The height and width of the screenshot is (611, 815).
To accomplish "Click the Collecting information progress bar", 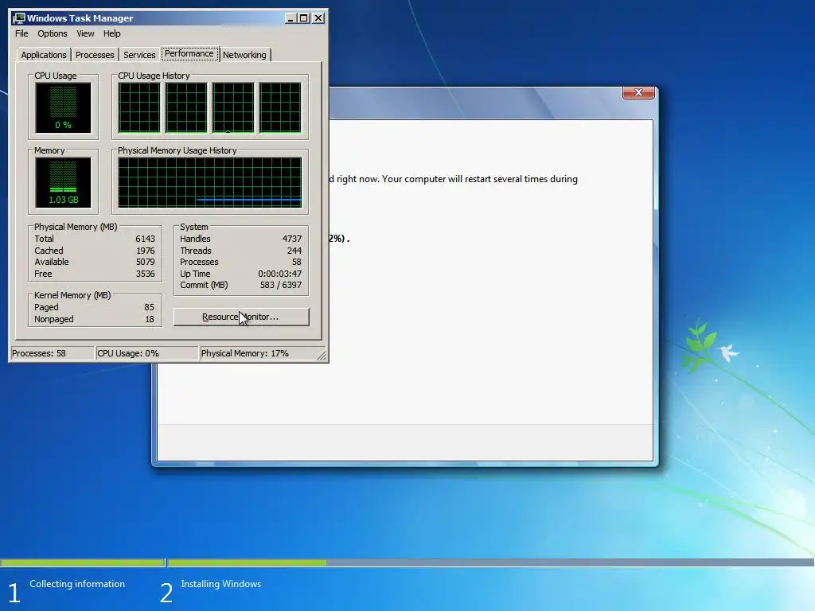I will [82, 562].
